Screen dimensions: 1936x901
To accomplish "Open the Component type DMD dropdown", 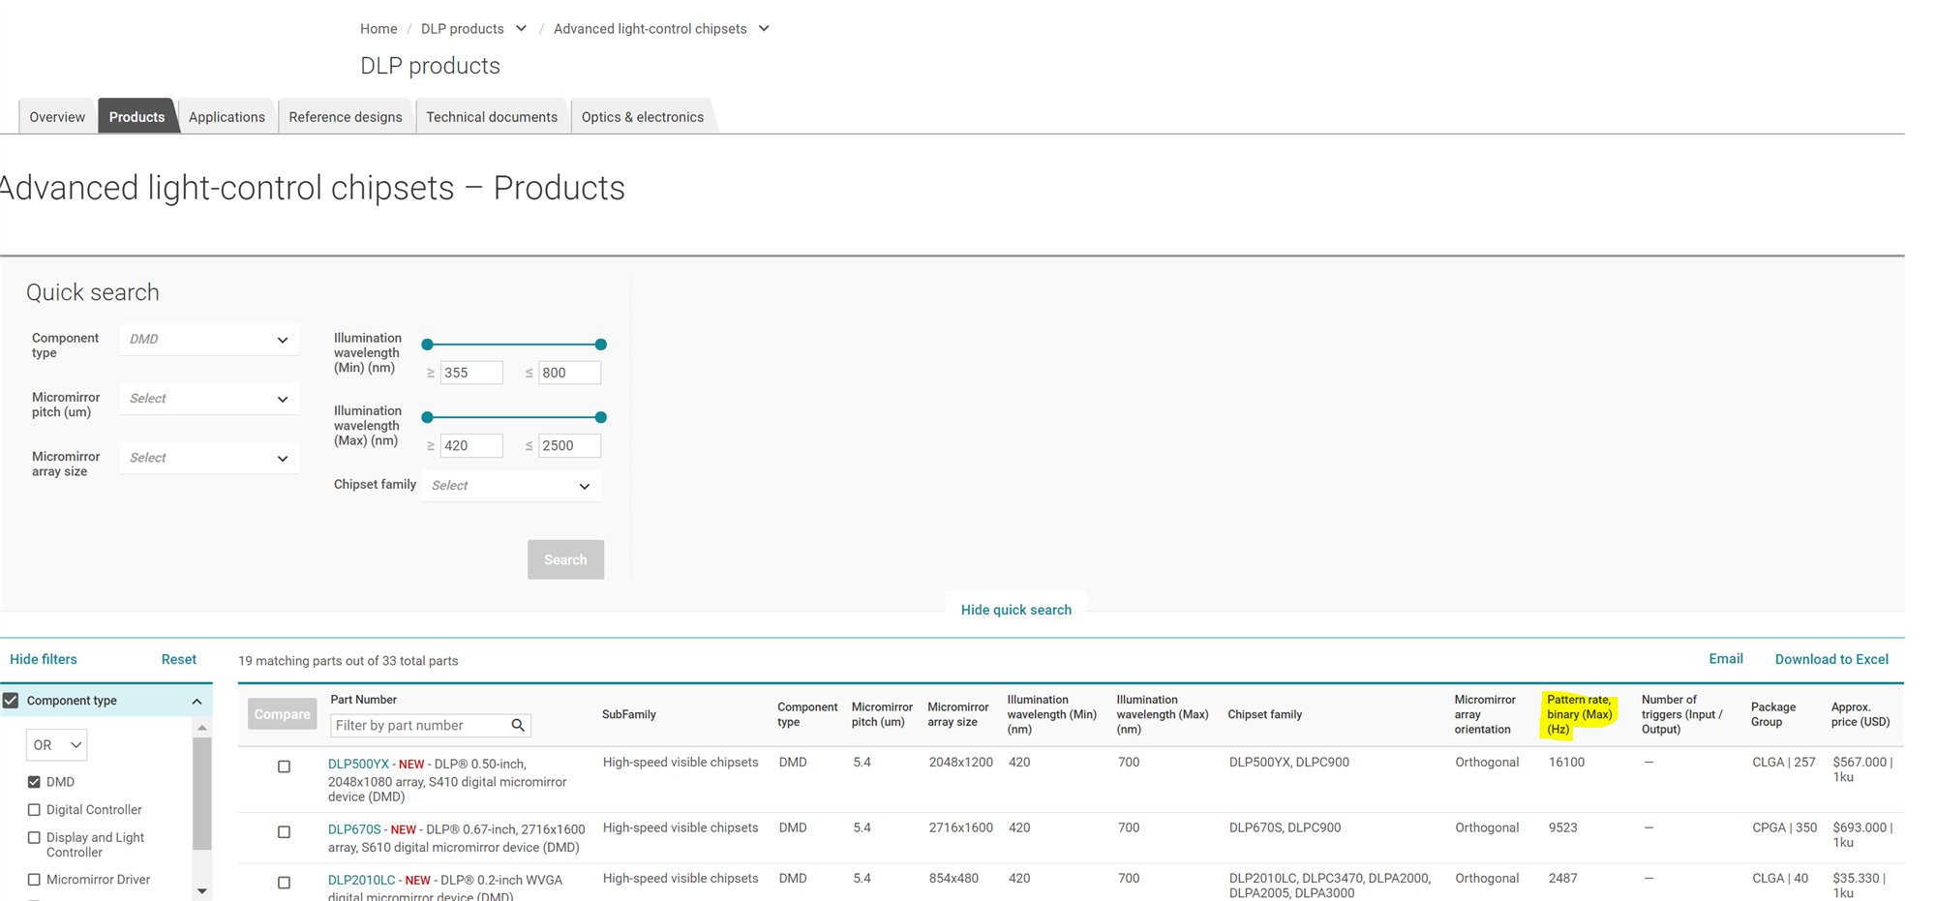I will (209, 340).
